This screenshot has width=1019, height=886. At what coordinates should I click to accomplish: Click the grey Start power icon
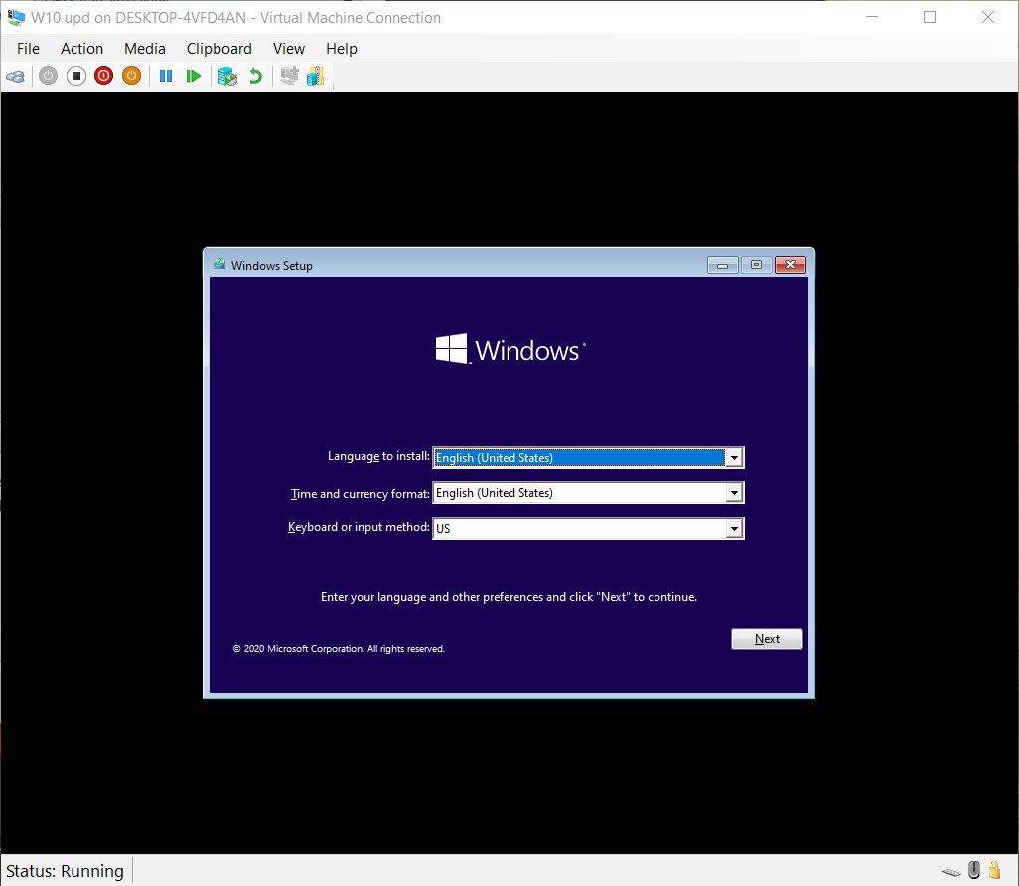(48, 76)
